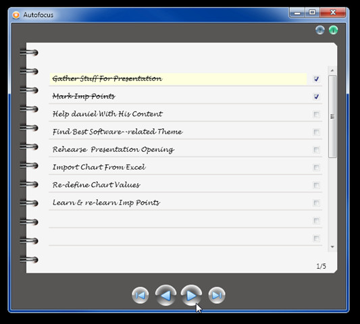
Task: Click the 1/5 page indicator
Action: point(321,266)
